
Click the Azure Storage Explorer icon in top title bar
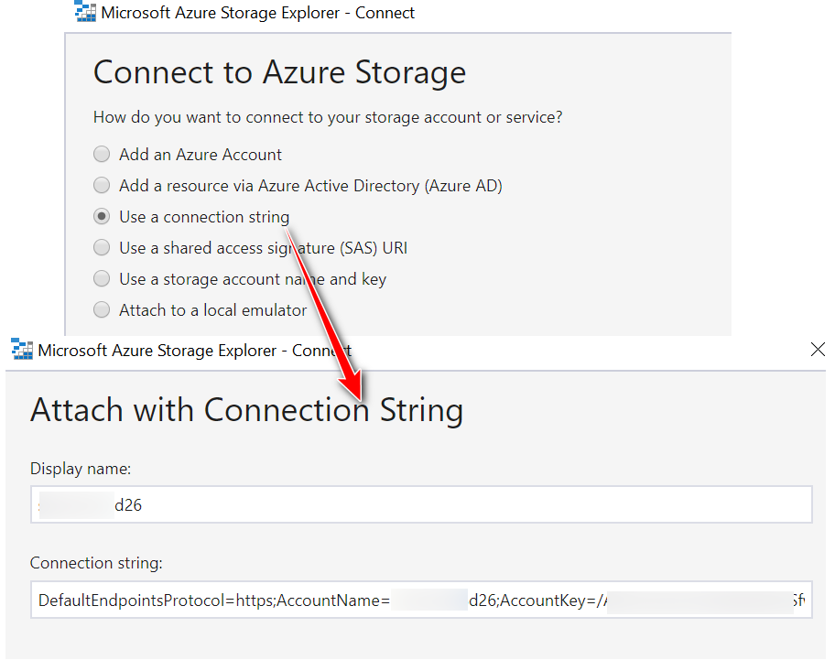84,12
